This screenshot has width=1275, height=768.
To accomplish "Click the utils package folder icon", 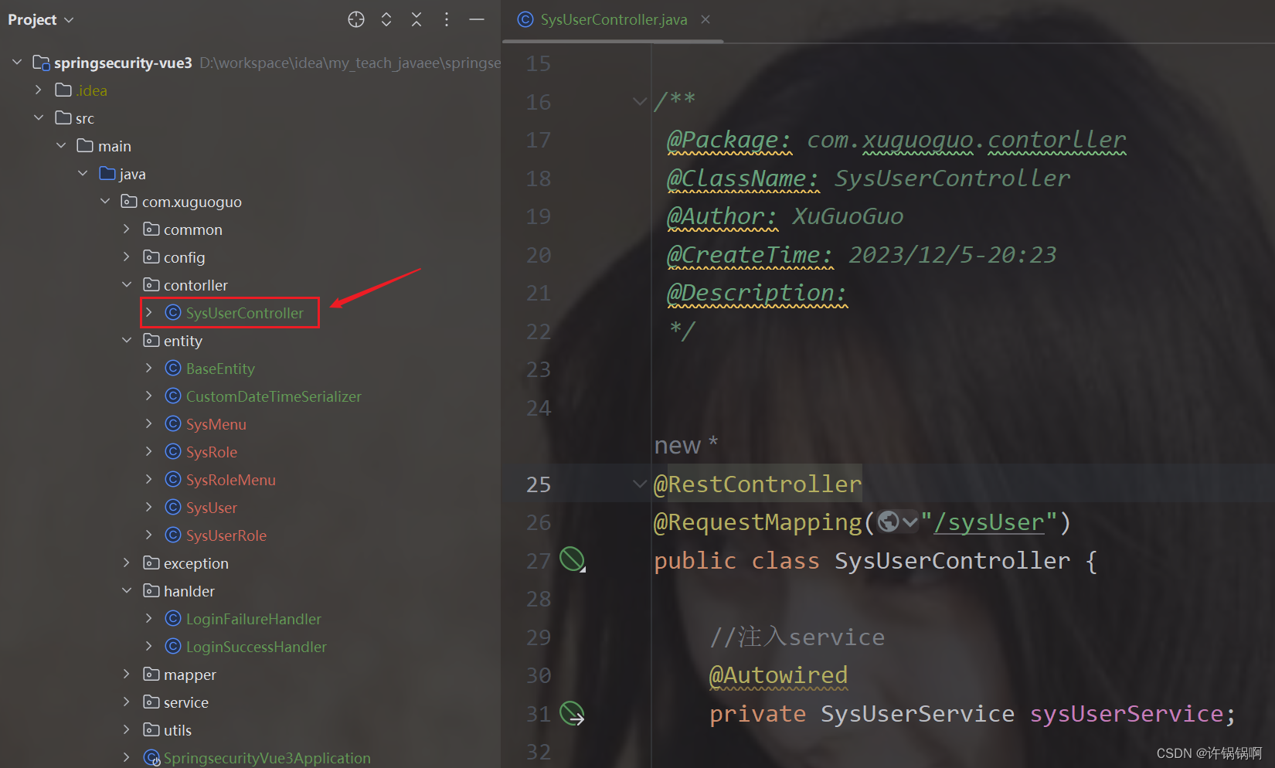I will coord(151,729).
